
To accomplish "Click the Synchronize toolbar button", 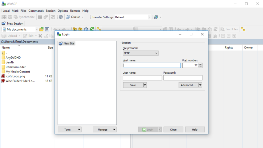I will tap(24, 17).
